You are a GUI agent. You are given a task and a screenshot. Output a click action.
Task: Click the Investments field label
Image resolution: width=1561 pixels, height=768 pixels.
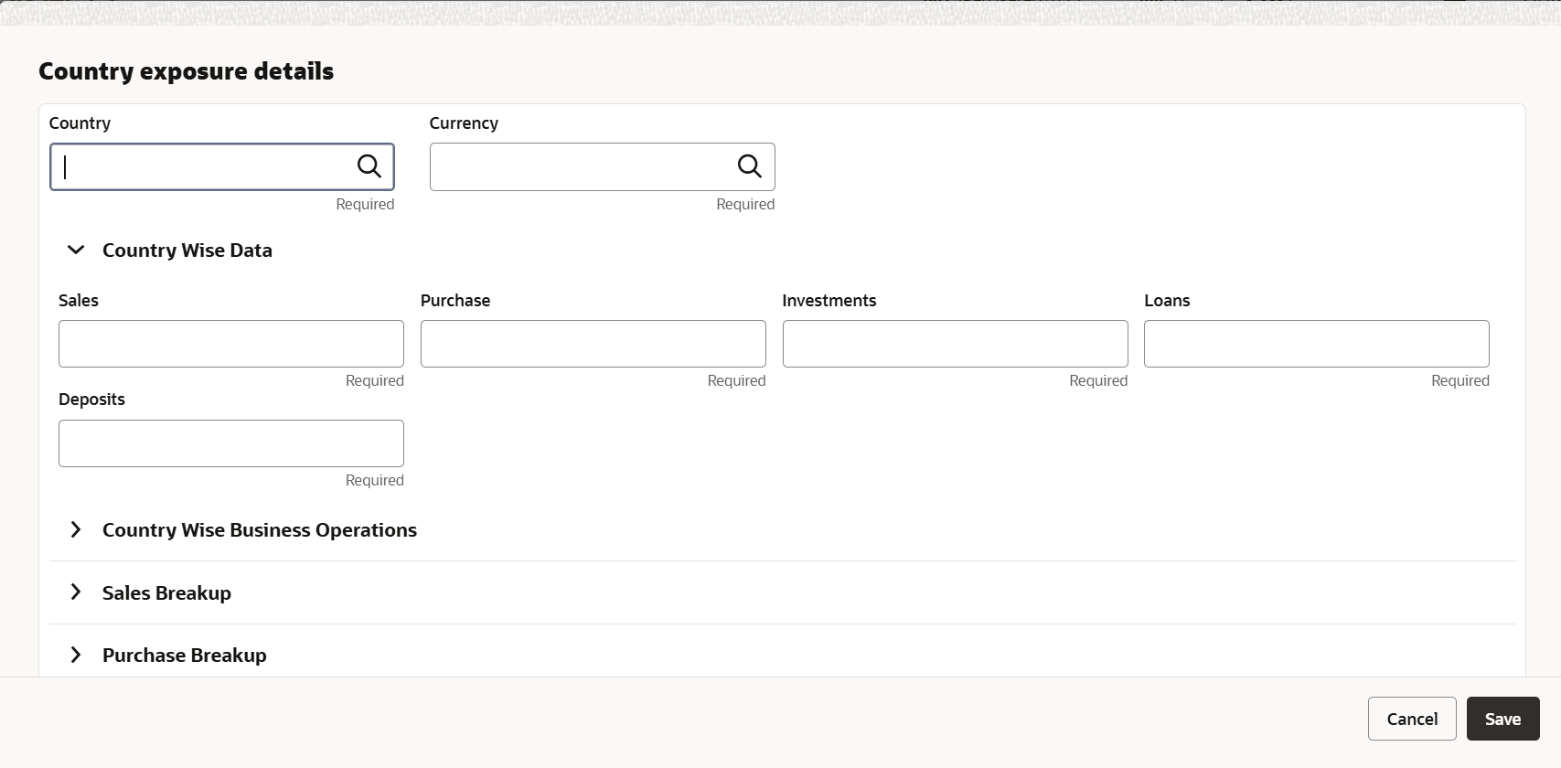pos(829,301)
